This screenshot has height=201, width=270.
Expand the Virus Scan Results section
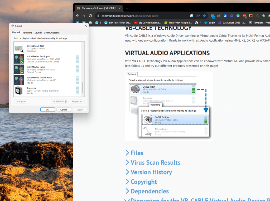point(153,163)
